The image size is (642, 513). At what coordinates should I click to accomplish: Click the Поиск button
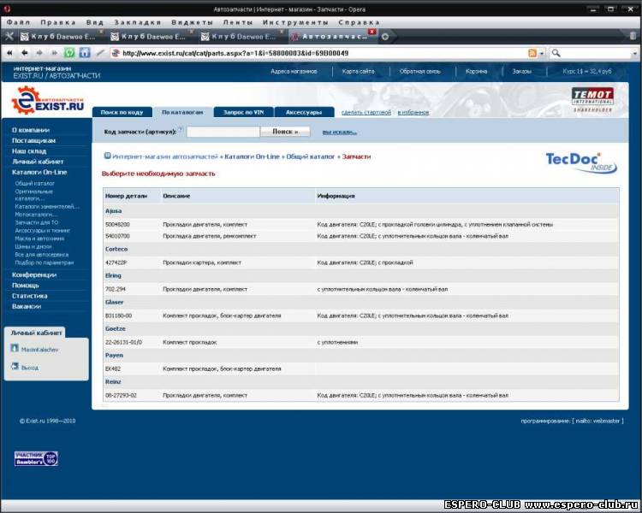(x=285, y=132)
